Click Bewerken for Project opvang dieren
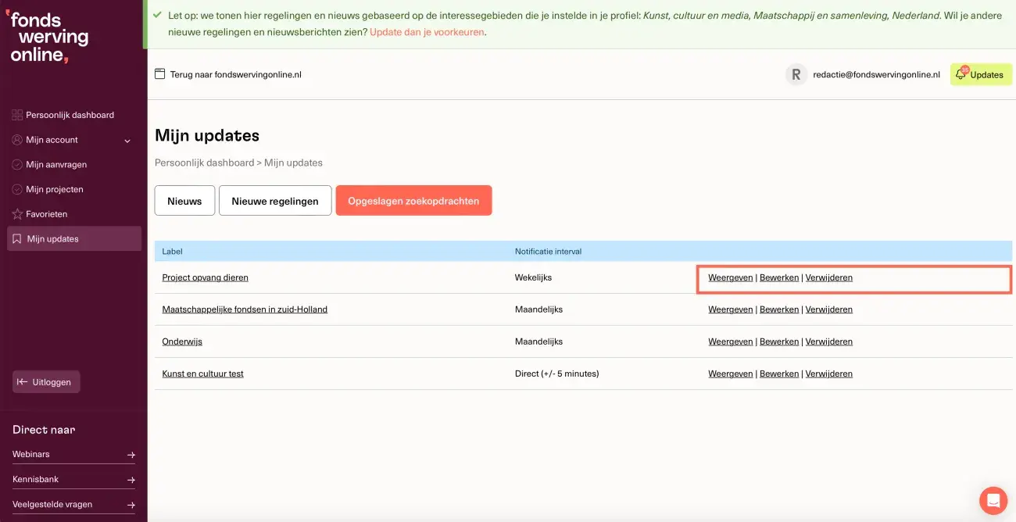The image size is (1016, 522). 779,277
